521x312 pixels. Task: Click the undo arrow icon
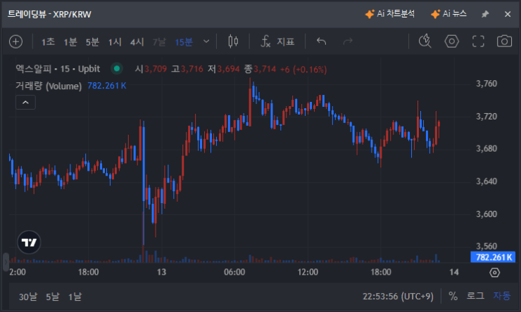pyautogui.click(x=322, y=41)
